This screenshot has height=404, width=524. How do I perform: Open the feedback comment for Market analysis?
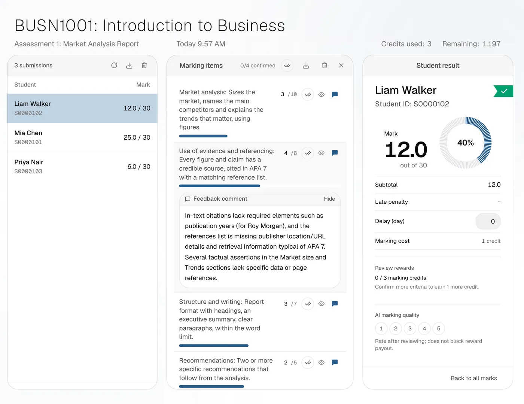point(335,94)
